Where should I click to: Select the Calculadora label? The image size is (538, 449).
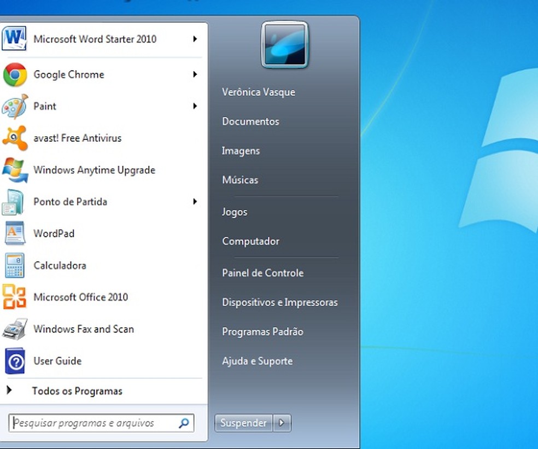point(60,265)
